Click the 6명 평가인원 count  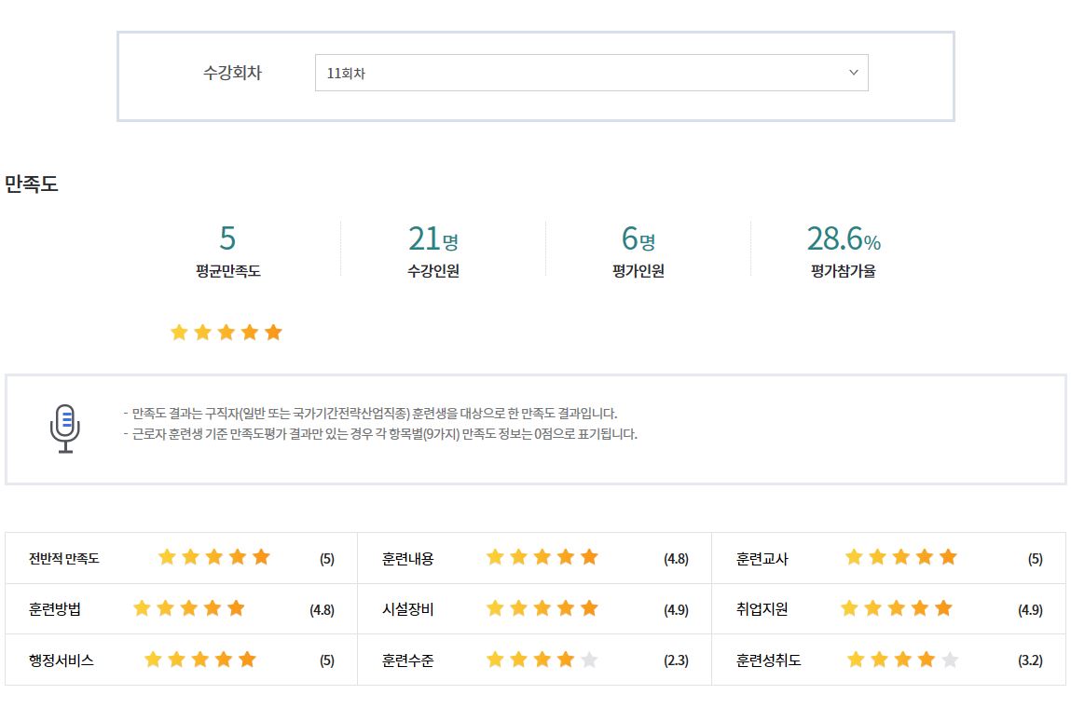coord(638,239)
